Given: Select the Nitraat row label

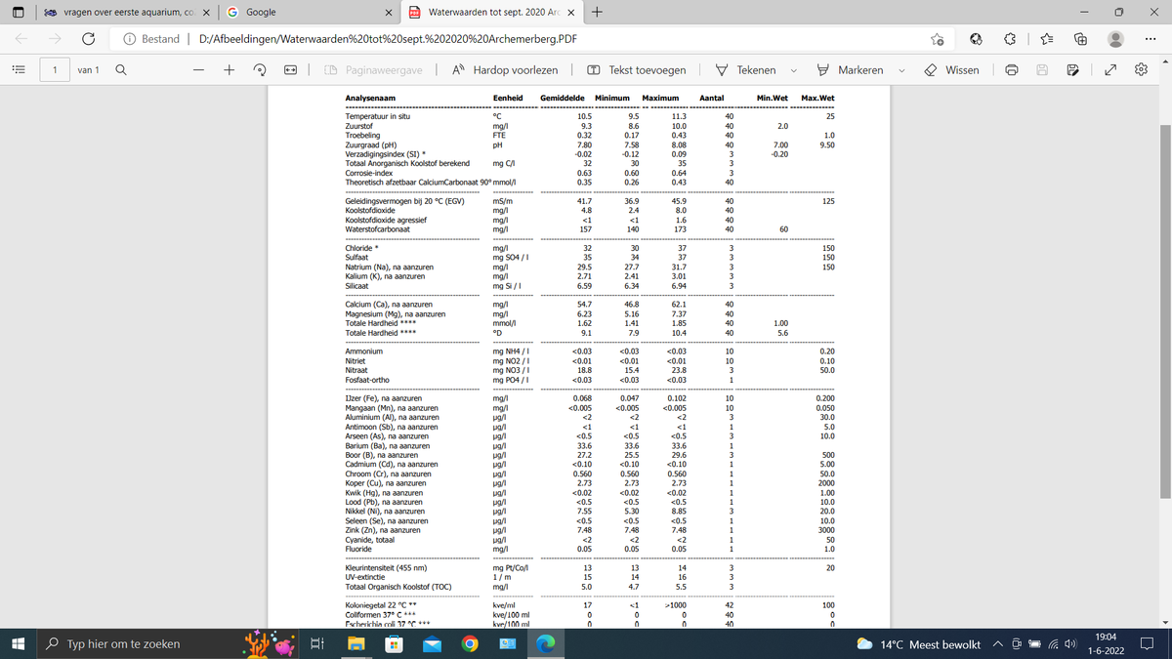Looking at the screenshot, I should (358, 370).
